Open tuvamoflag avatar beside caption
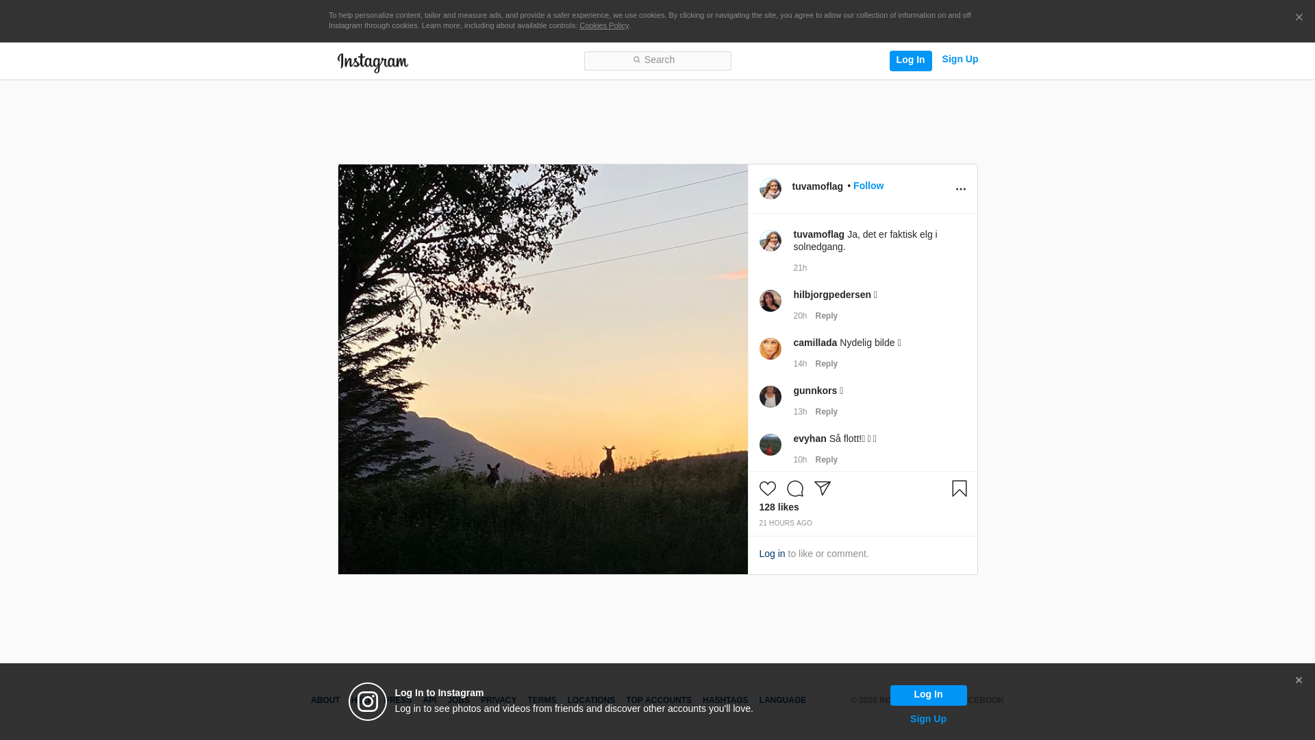 771,241
